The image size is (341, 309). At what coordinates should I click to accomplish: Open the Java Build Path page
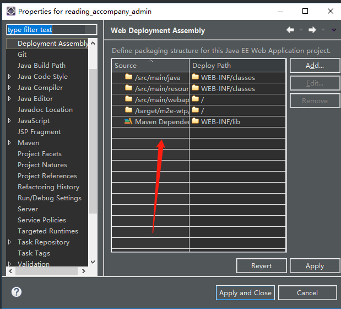point(41,66)
